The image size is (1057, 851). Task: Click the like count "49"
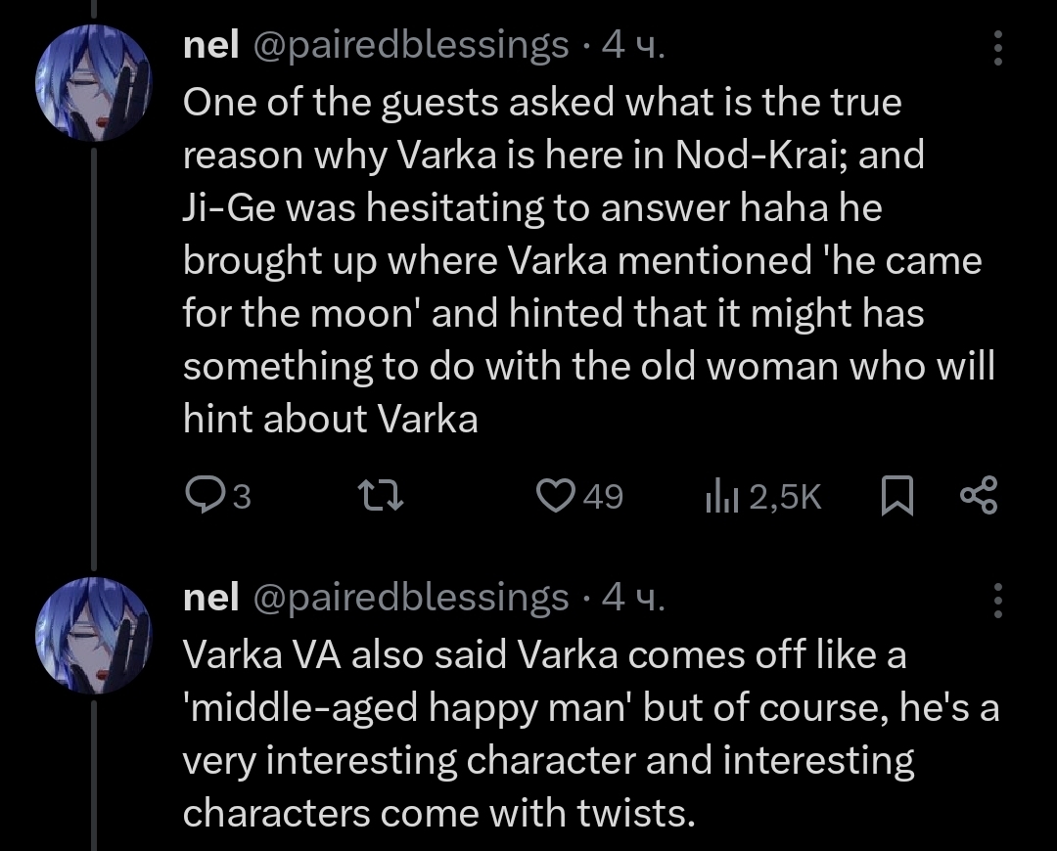click(x=603, y=498)
